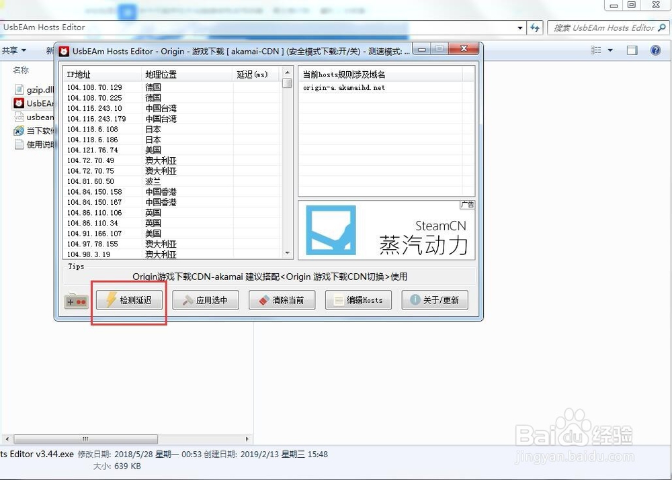672x480 pixels.
Task: Select IP row 104.98.3.19
Action: coord(172,254)
